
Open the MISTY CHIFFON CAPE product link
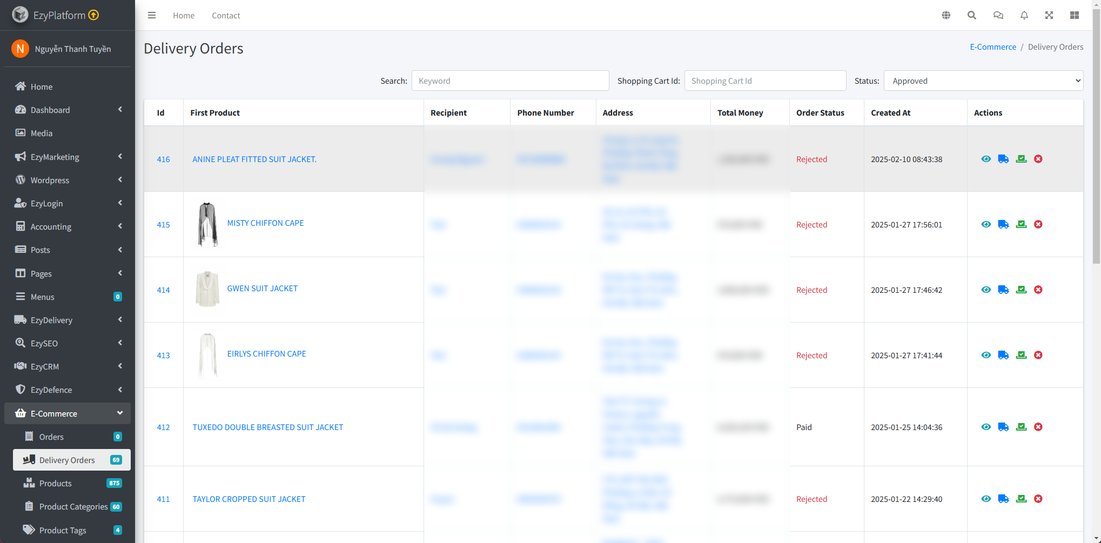point(265,223)
